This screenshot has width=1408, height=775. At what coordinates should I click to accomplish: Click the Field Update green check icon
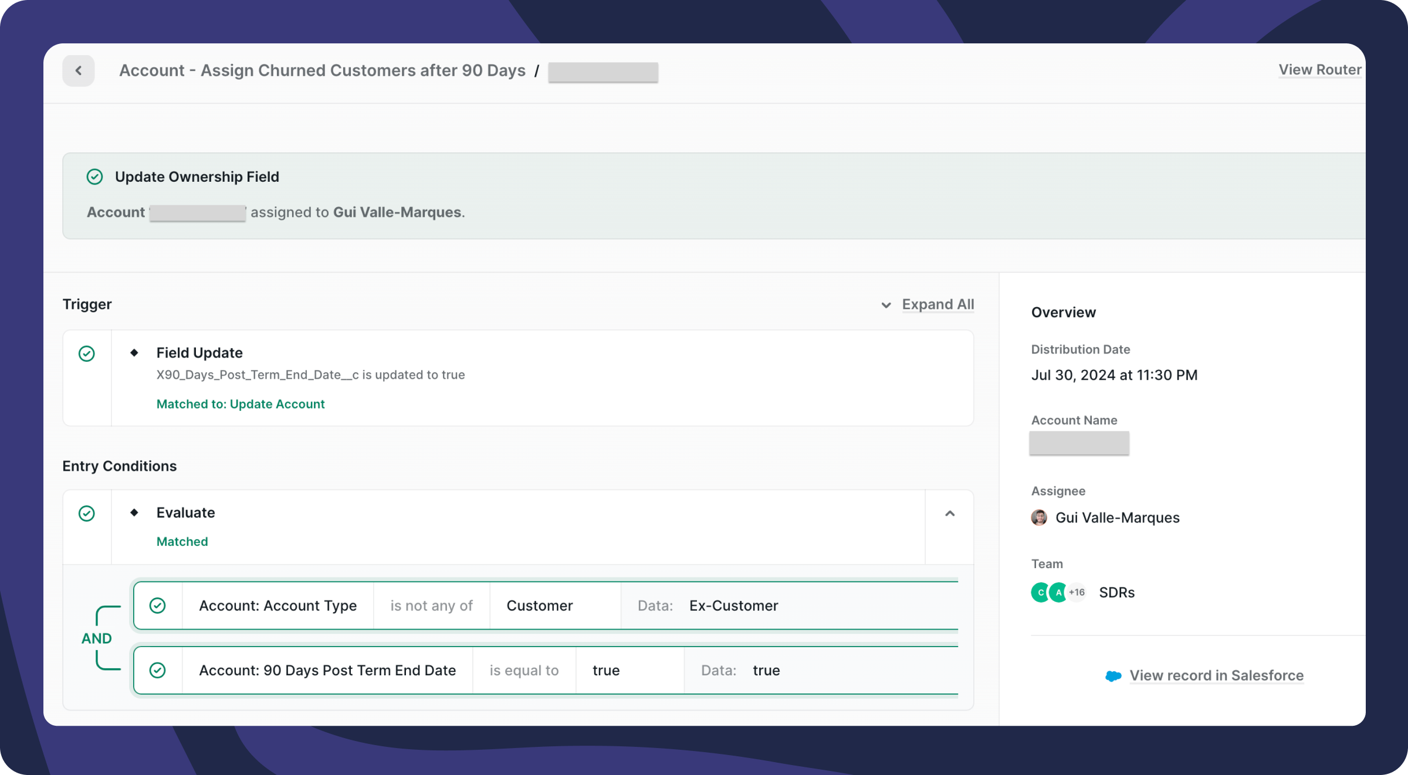(x=87, y=353)
